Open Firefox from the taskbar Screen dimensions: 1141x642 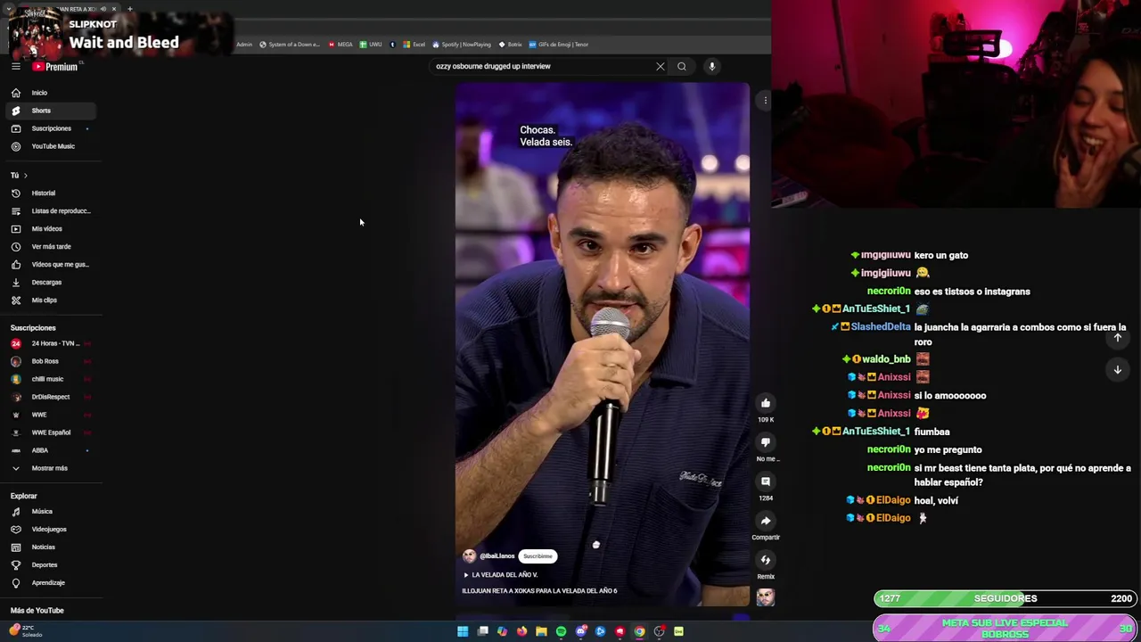click(521, 631)
